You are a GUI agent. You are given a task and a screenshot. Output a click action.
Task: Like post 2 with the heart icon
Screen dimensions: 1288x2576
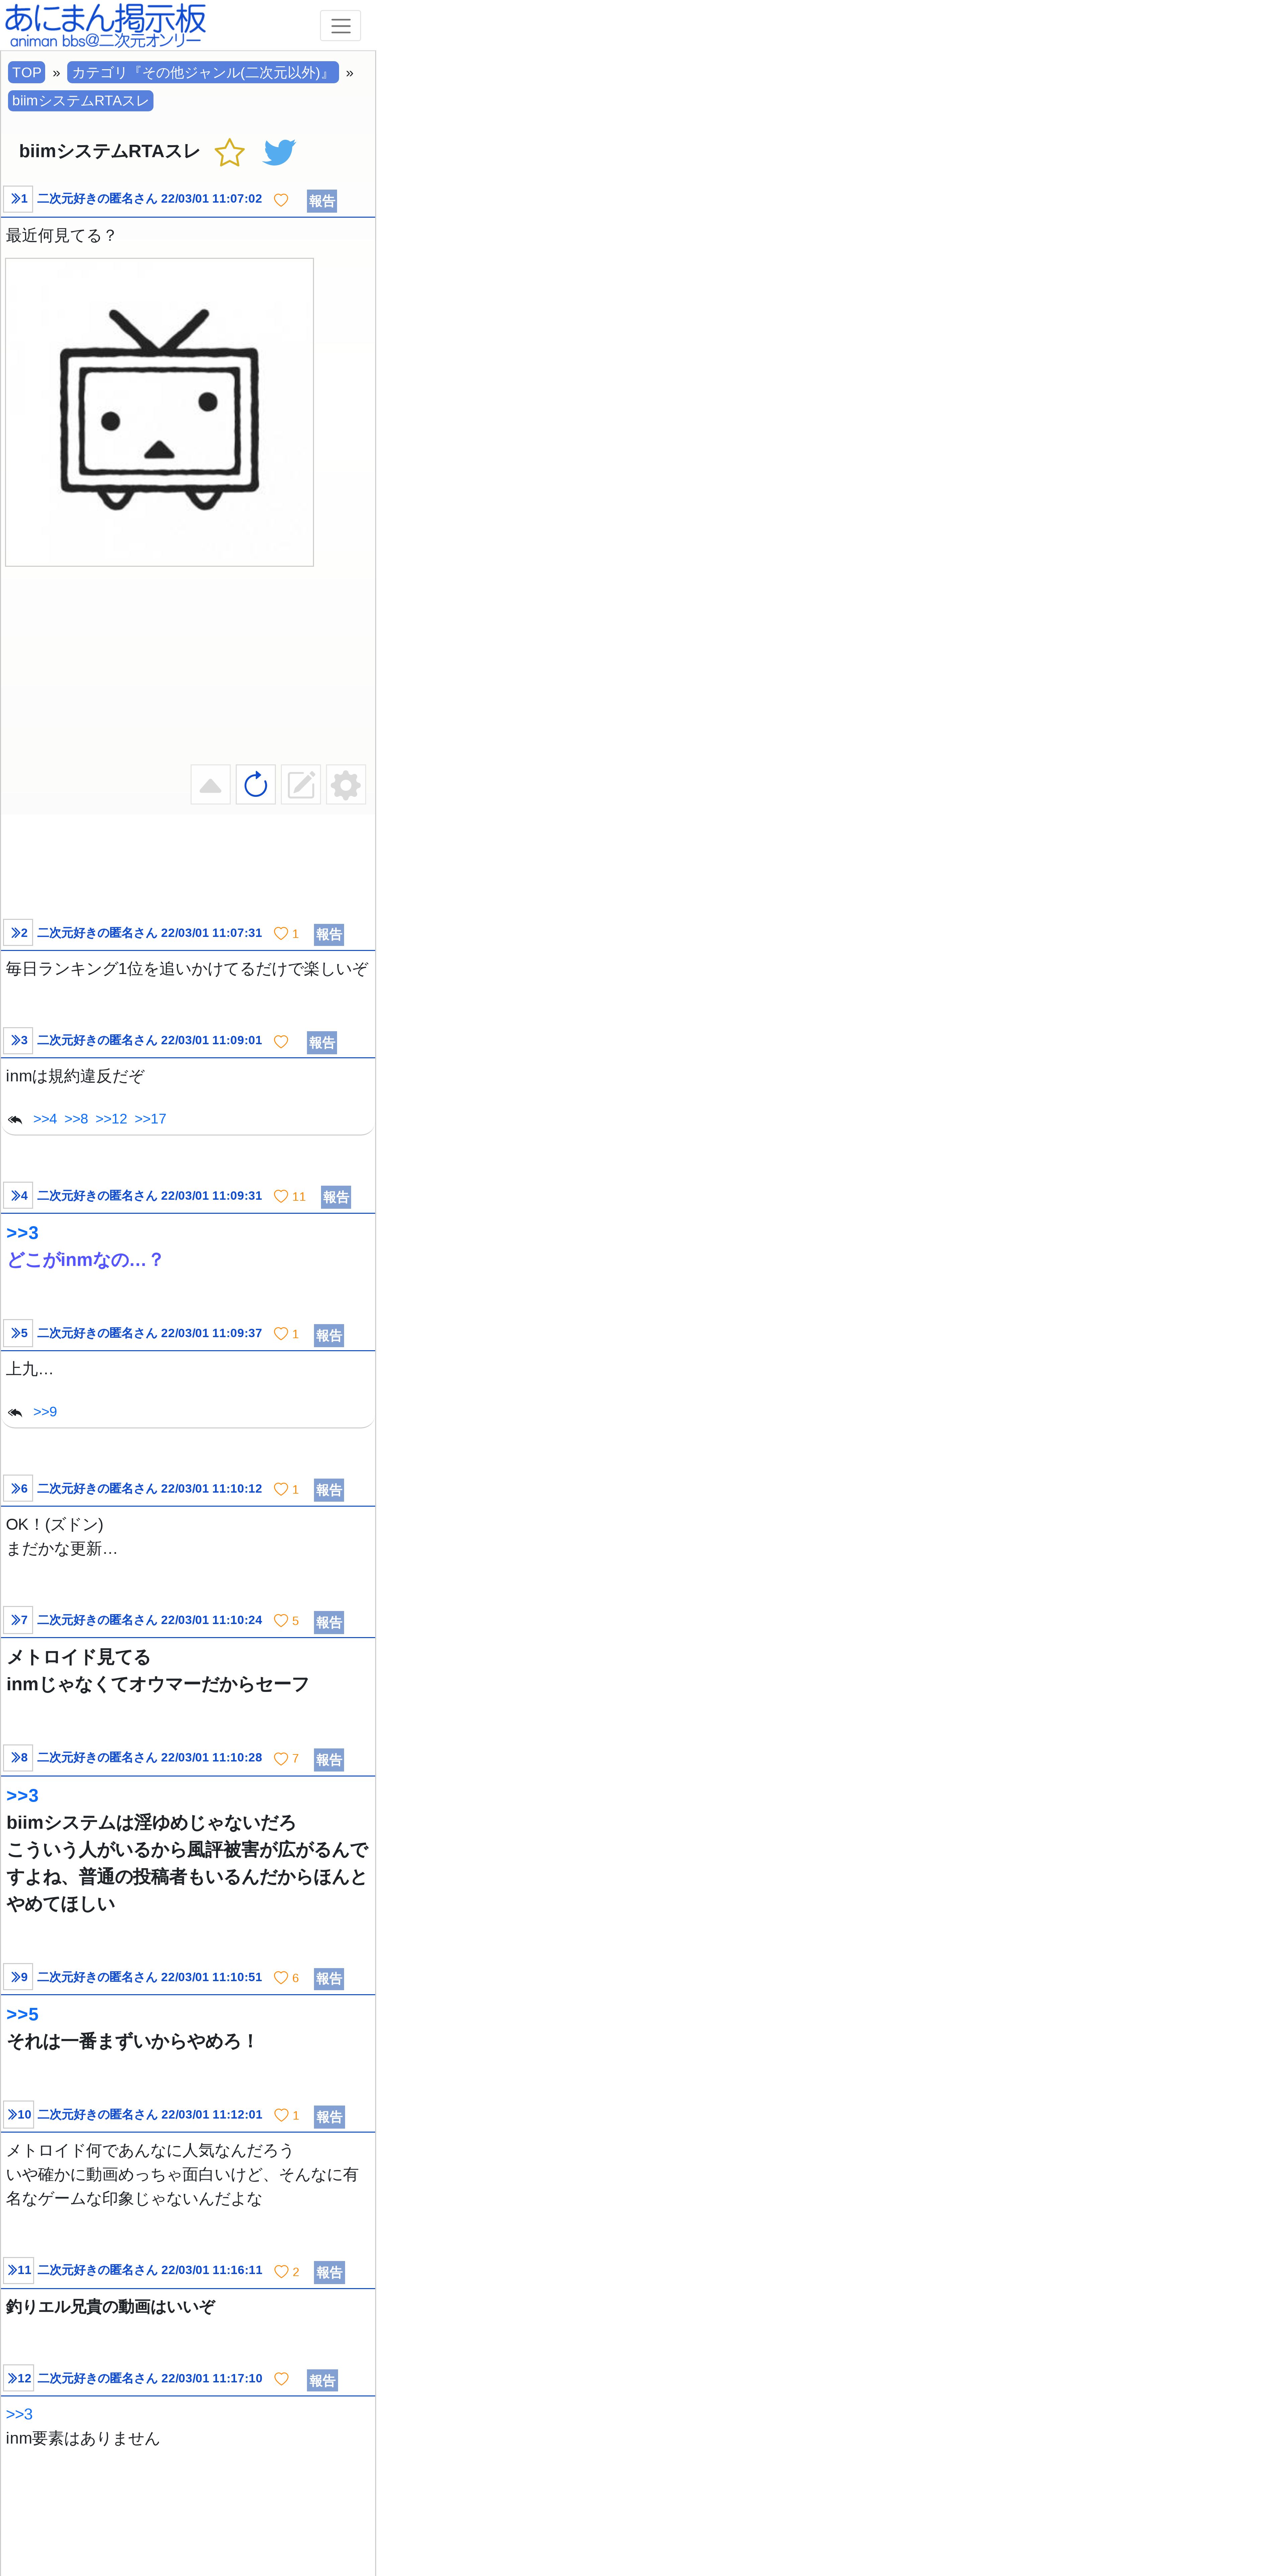pos(281,934)
